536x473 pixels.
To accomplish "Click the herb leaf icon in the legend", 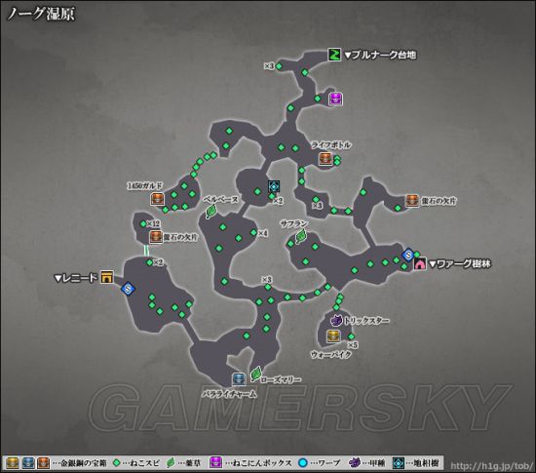I will pyautogui.click(x=171, y=463).
